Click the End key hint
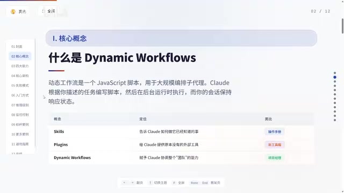Viewport: 344px width, 193px height. tap(205, 183)
